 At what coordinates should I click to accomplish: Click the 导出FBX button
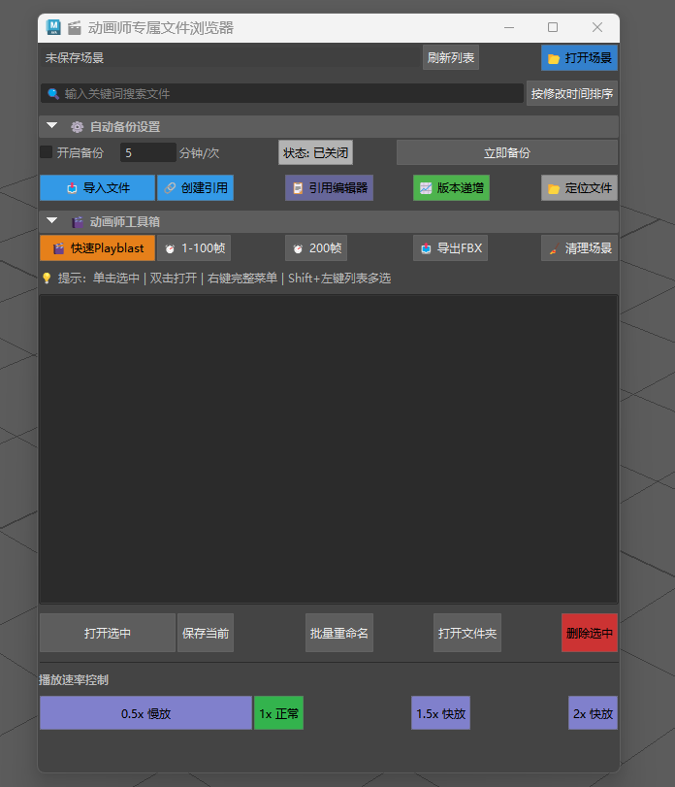(x=450, y=248)
